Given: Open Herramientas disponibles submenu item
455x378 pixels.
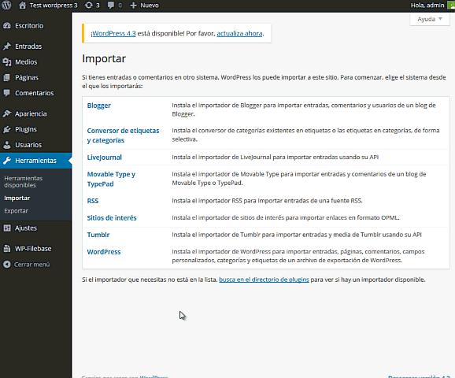Looking at the screenshot, I should click(x=23, y=182).
